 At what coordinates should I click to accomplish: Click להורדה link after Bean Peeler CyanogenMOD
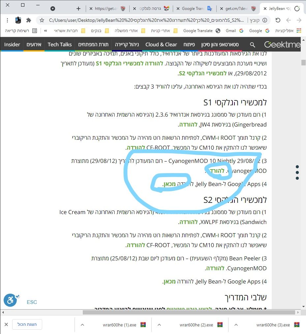click(215, 268)
